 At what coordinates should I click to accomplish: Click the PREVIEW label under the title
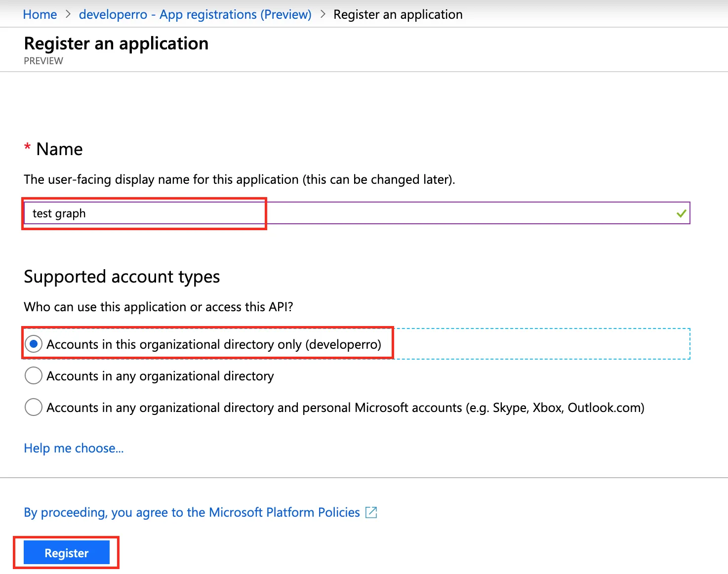[43, 61]
